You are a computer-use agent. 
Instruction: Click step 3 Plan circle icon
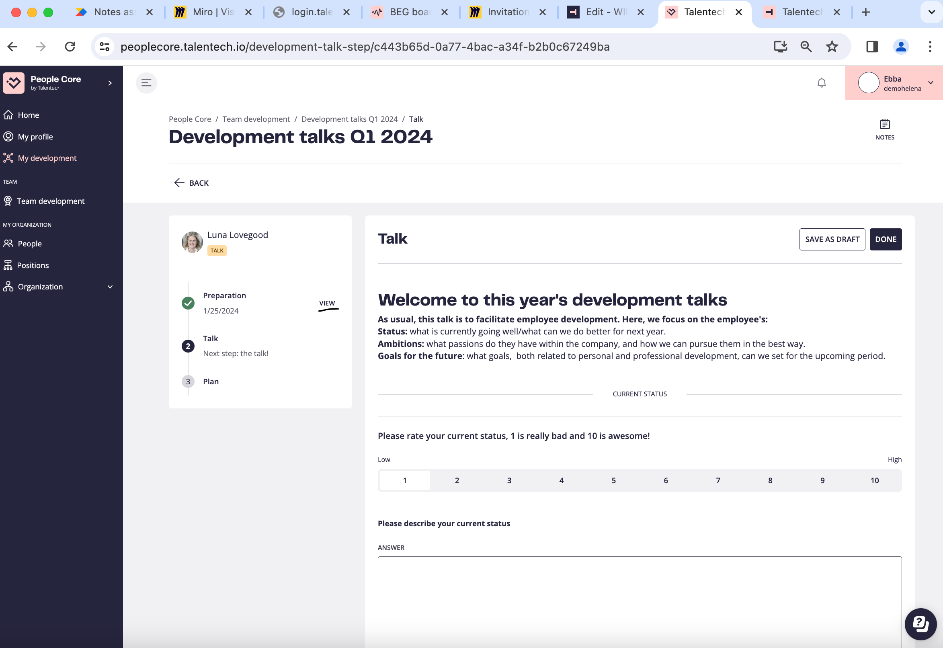tap(188, 381)
